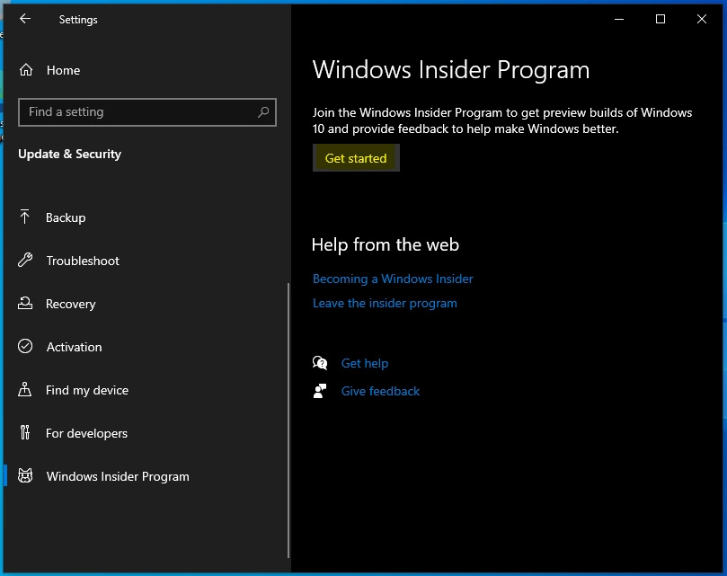Click the Update & Security heading

coord(69,154)
